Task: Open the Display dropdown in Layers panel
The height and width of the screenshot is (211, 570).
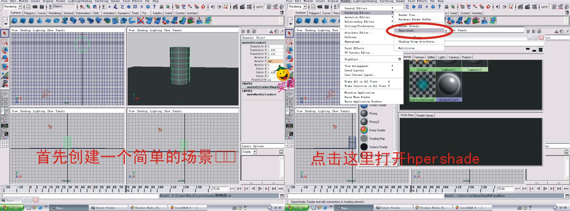Action: (x=254, y=151)
